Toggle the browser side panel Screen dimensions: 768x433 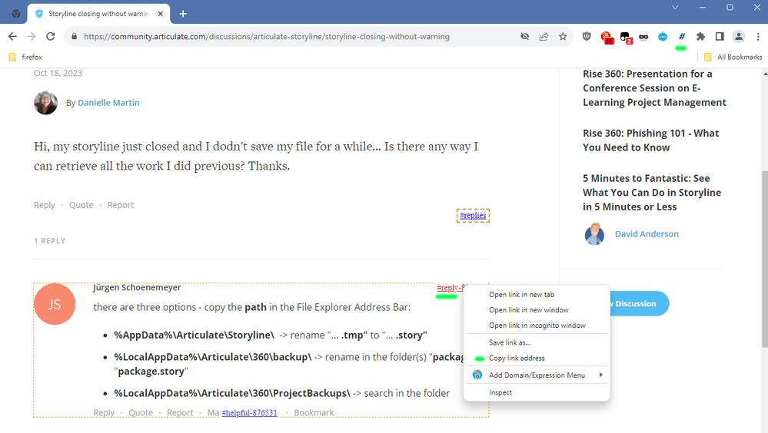click(x=720, y=36)
